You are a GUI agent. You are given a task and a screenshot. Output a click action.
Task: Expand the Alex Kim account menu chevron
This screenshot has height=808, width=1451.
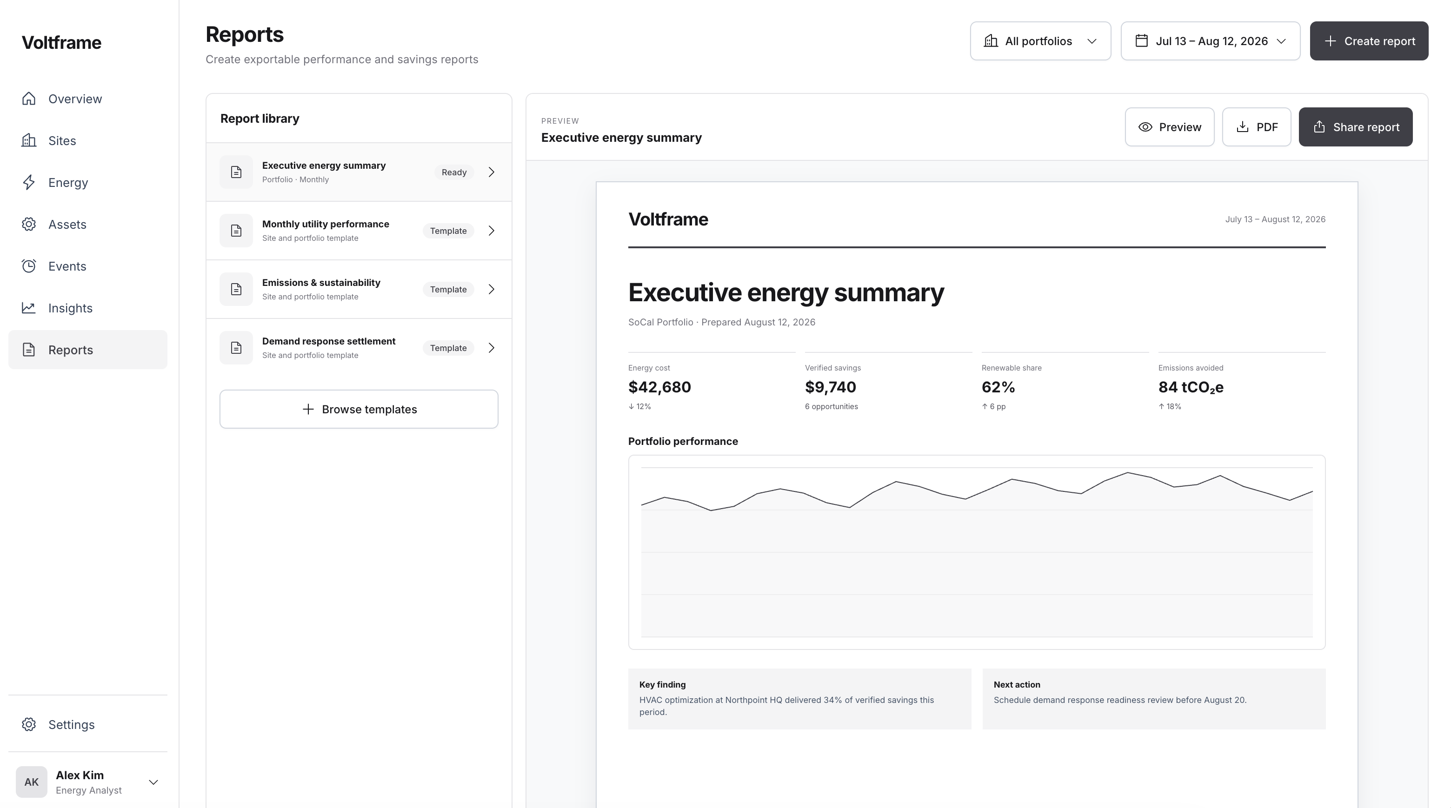(153, 782)
